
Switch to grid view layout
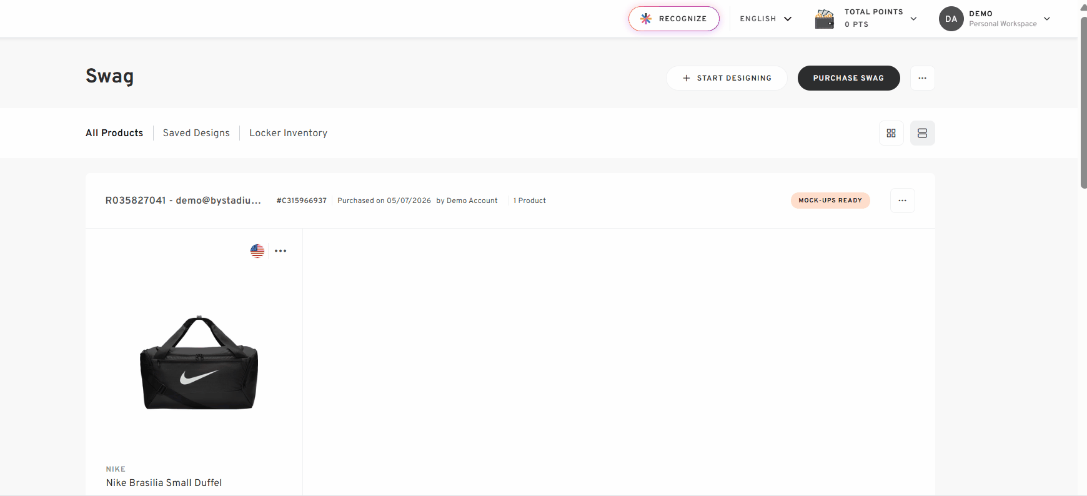(891, 133)
